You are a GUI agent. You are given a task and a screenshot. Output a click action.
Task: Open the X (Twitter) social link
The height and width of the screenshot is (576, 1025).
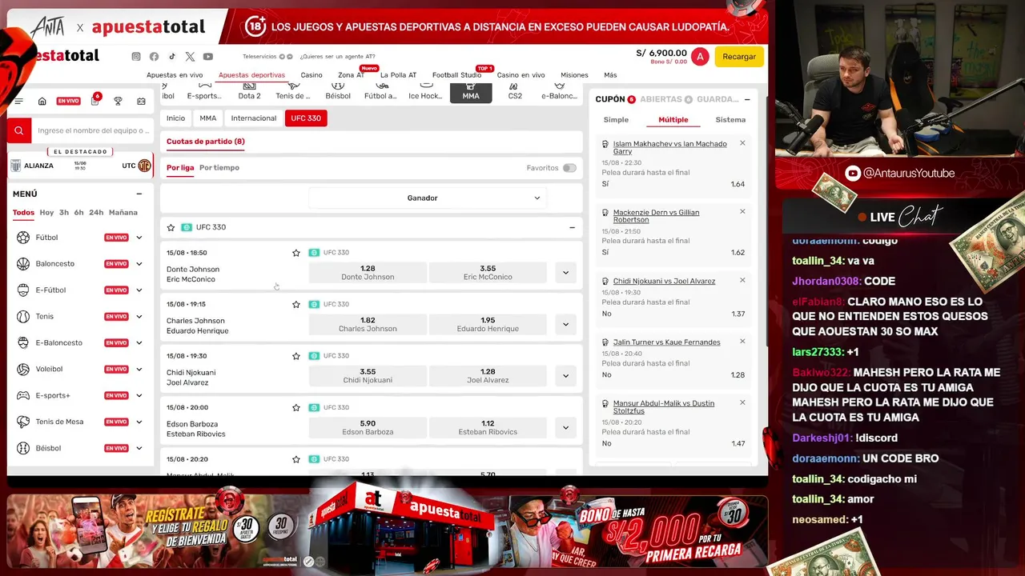click(x=190, y=57)
